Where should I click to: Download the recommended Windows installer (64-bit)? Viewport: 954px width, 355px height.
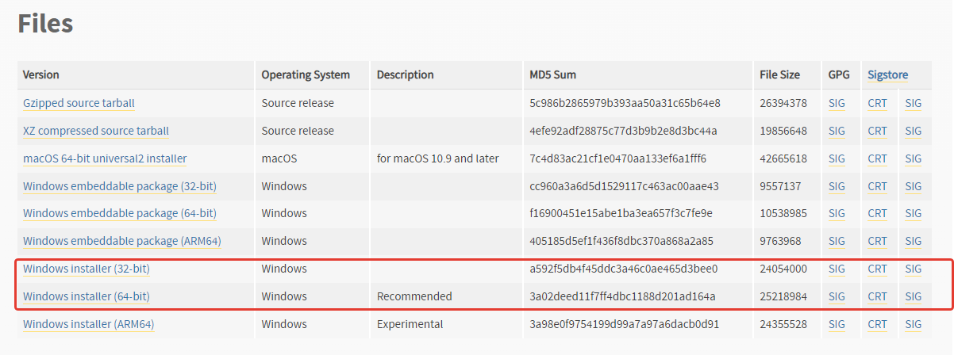click(x=87, y=296)
